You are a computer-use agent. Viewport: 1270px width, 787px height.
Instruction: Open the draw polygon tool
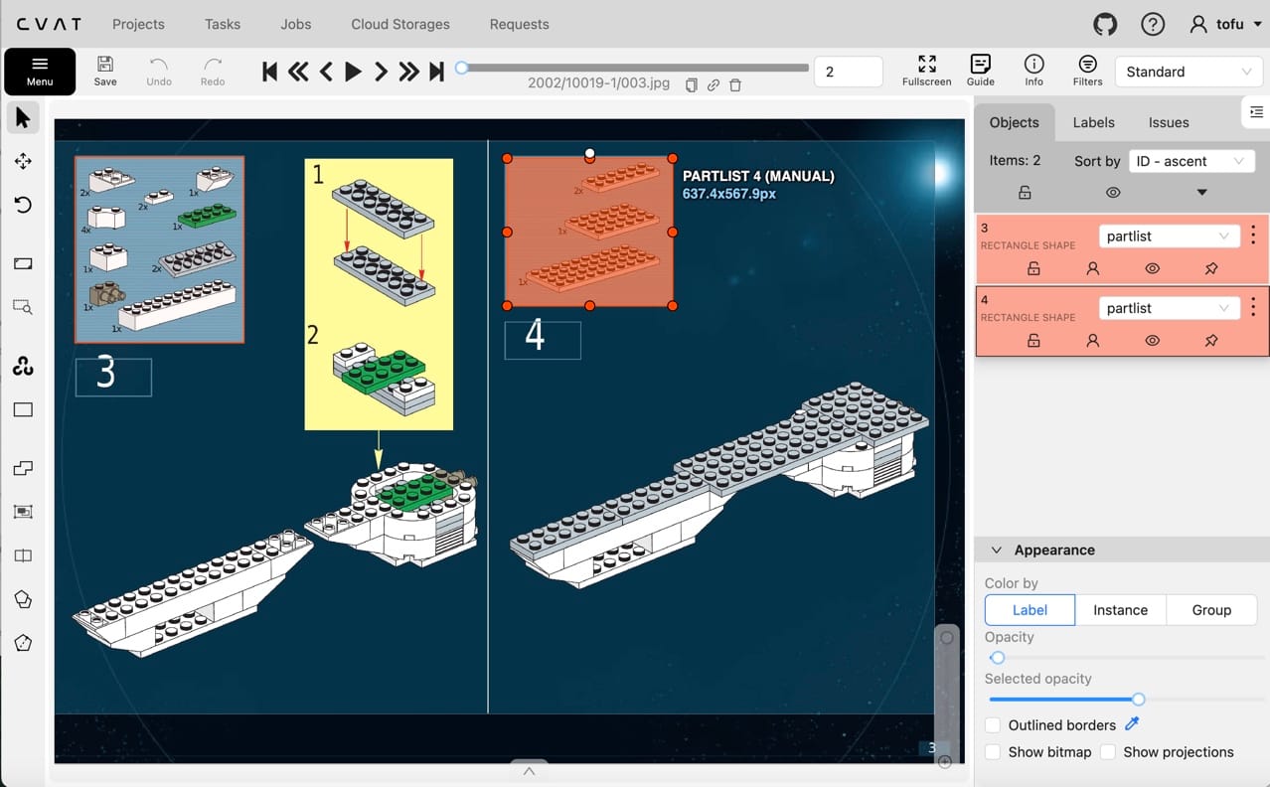pyautogui.click(x=23, y=599)
